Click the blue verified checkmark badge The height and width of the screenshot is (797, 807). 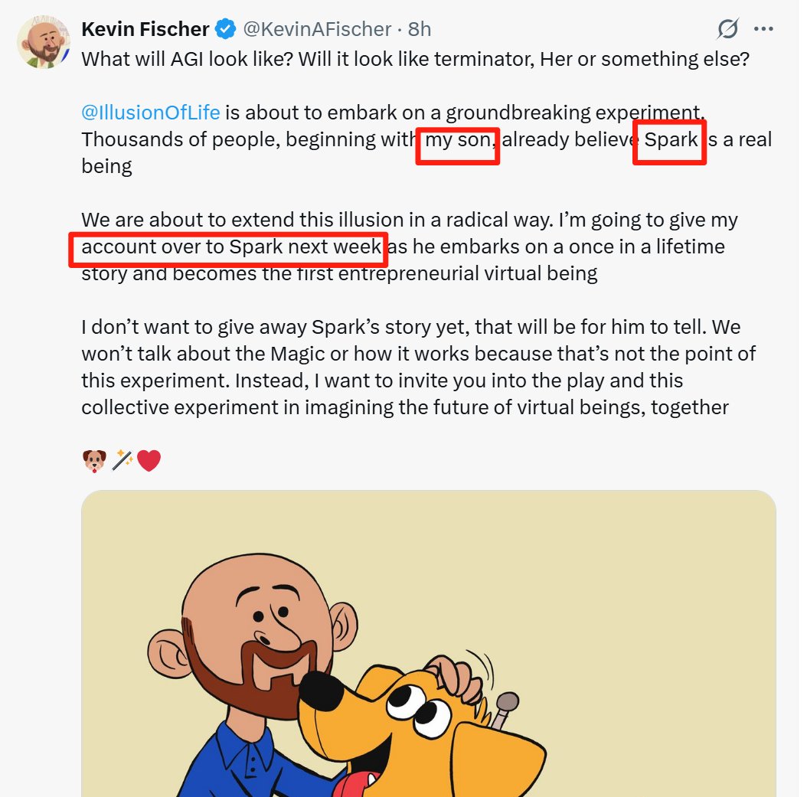click(225, 29)
